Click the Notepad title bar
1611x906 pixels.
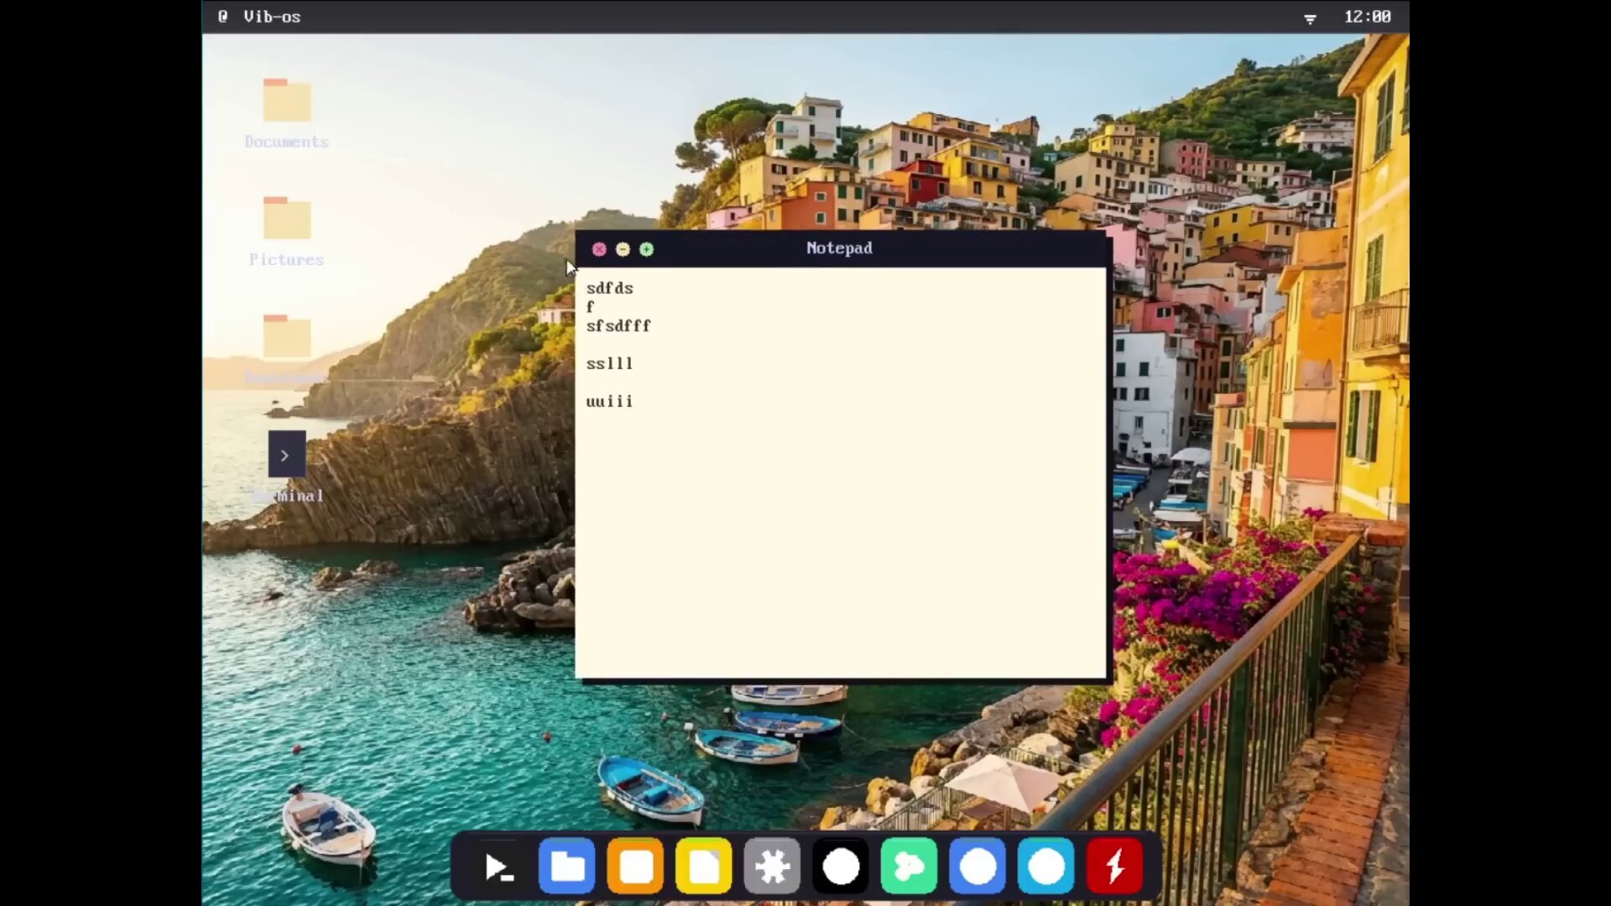point(839,248)
